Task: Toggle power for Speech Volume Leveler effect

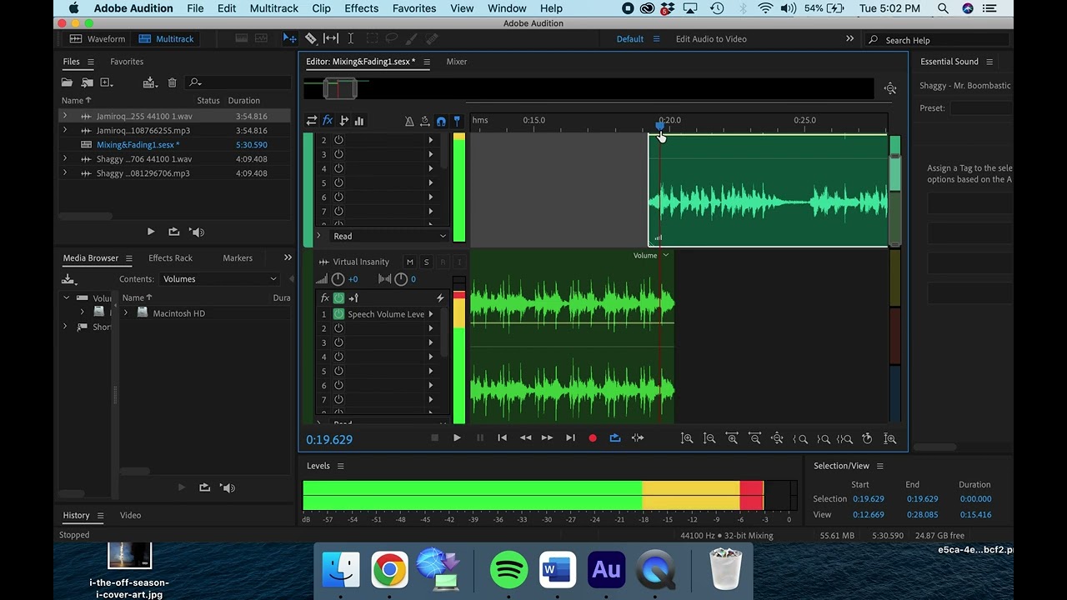Action: click(x=338, y=314)
